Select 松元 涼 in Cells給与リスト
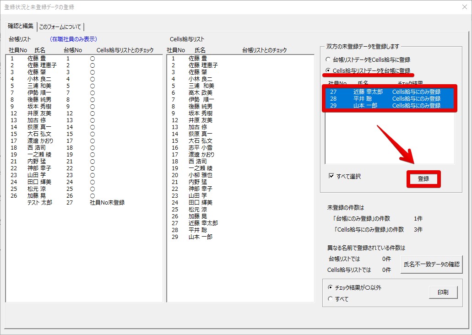The width and height of the screenshot is (472, 335). pyautogui.click(x=240, y=210)
